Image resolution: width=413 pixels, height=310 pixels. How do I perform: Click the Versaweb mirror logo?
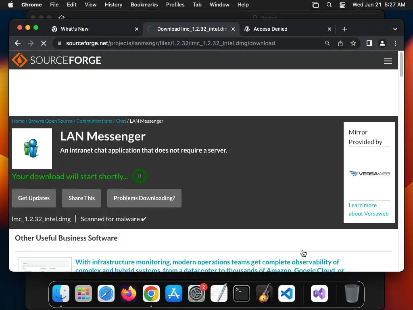(369, 174)
